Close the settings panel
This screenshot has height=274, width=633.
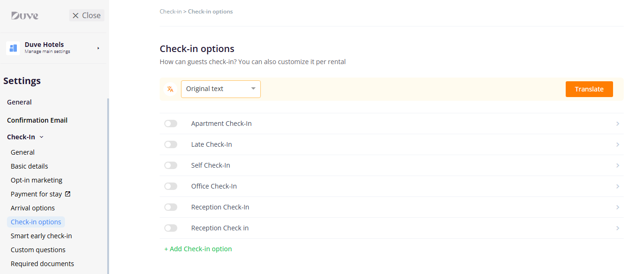(87, 15)
